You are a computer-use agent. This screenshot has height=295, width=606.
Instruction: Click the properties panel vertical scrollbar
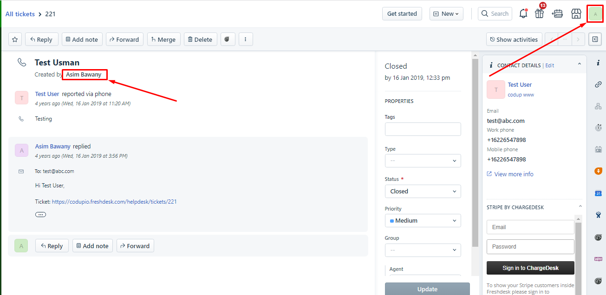(x=475, y=153)
